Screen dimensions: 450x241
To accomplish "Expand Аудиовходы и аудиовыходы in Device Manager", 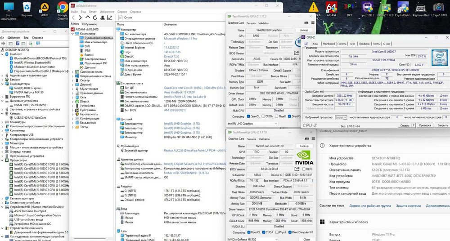I will pos(3,76).
